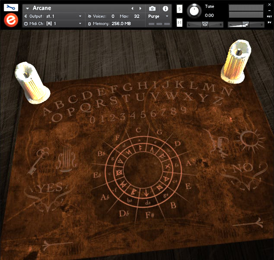Toggle the Mute (M) button
274x260 pixels.
[179, 23]
